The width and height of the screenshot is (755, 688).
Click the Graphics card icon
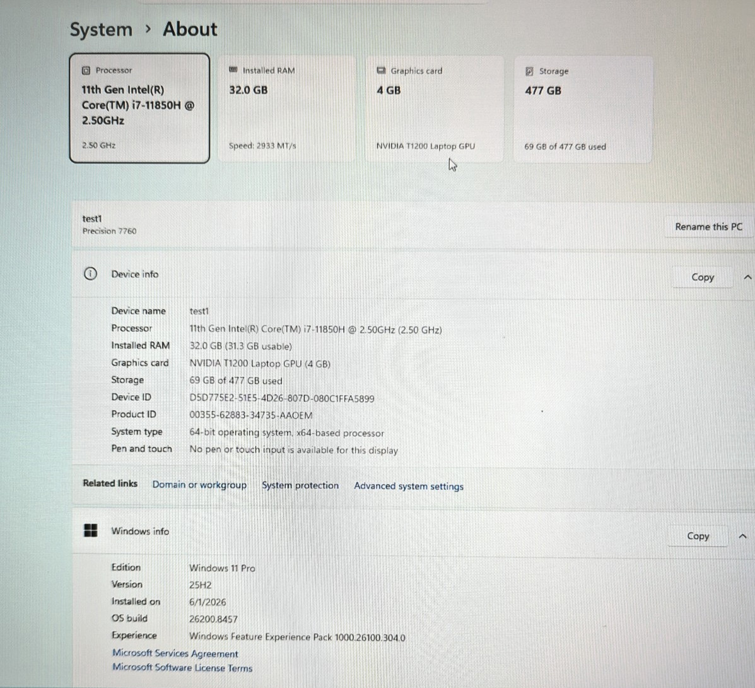381,70
